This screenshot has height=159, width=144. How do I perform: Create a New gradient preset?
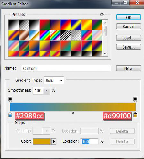point(129,68)
